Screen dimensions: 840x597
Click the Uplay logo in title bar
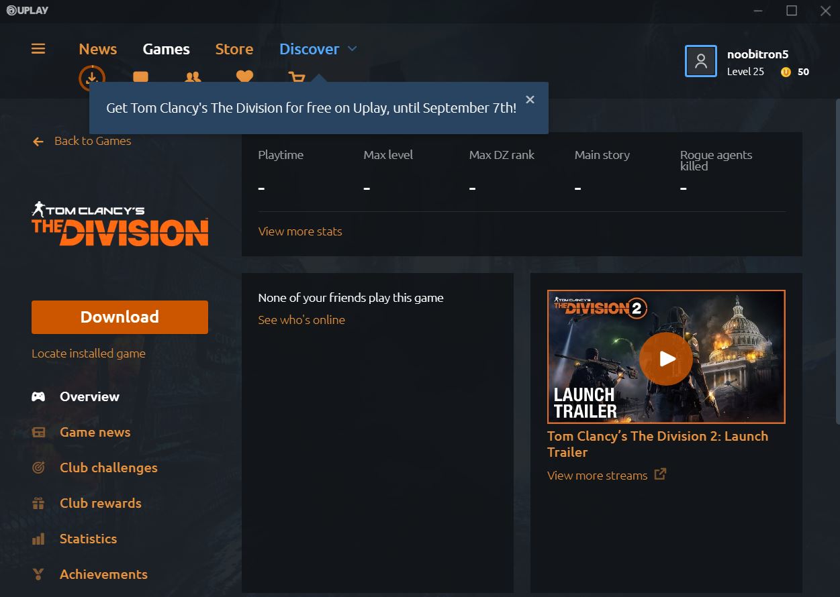click(x=28, y=11)
